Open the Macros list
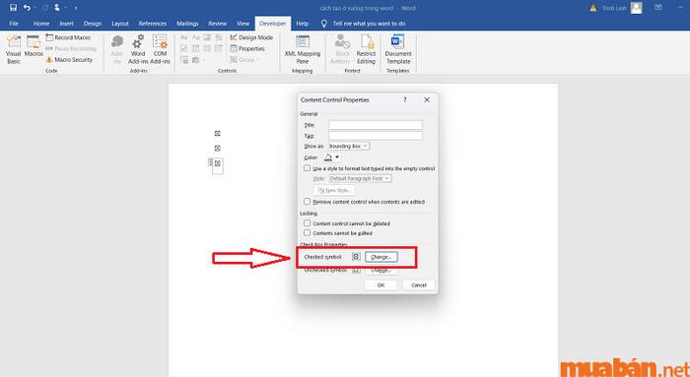690x377 pixels. coord(34,46)
